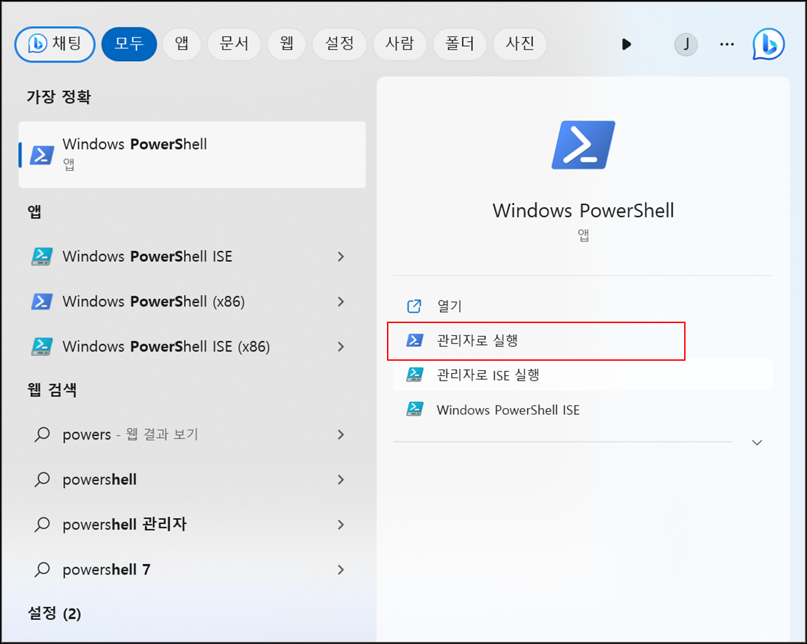Image resolution: width=807 pixels, height=644 pixels.
Task: Expand more actions with down chevron
Action: click(757, 442)
